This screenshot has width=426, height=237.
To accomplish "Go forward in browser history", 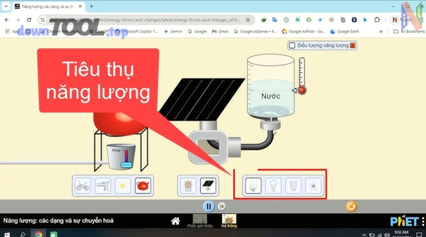I will 18,20.
